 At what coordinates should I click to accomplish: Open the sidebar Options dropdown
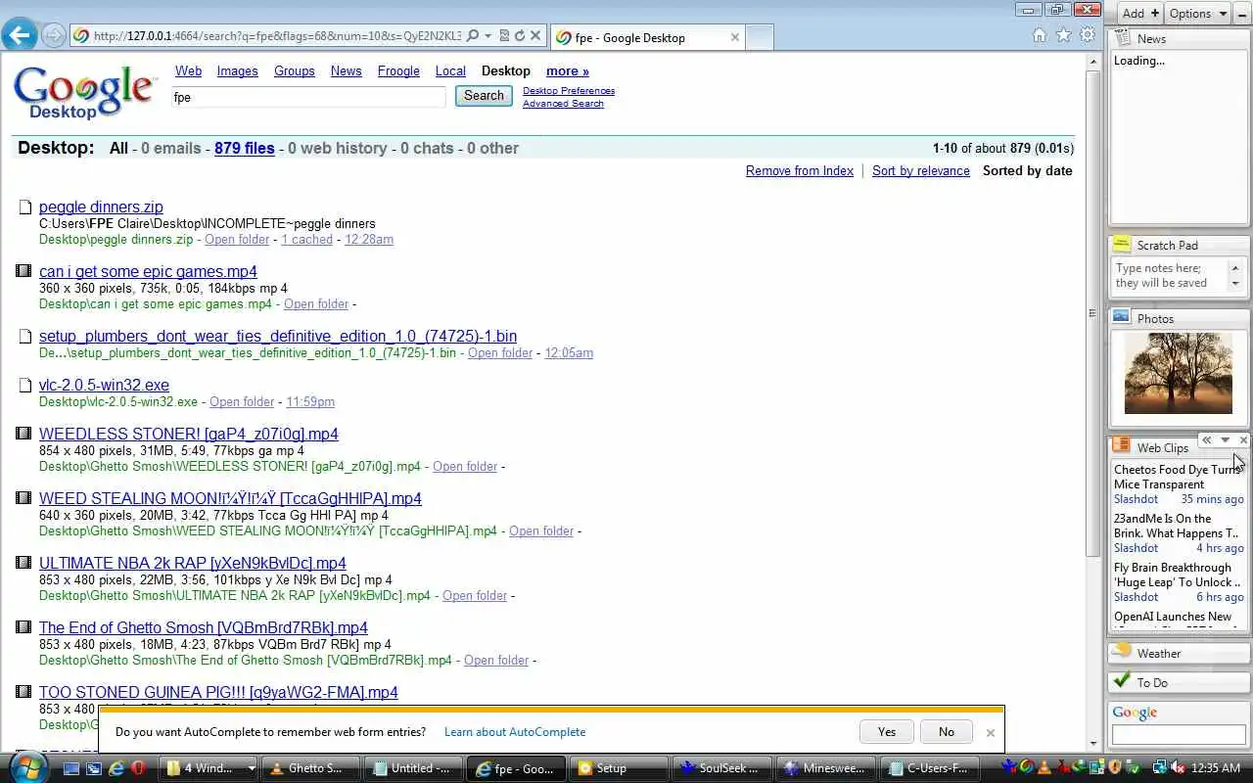[x=1197, y=13]
